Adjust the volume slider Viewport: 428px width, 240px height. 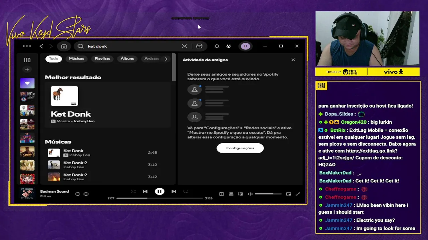pyautogui.click(x=268, y=194)
